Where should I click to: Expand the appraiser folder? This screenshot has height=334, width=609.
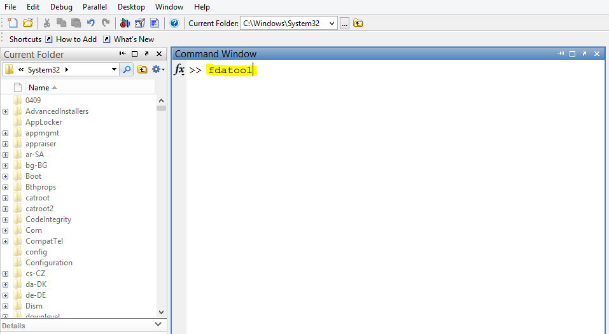tap(6, 144)
